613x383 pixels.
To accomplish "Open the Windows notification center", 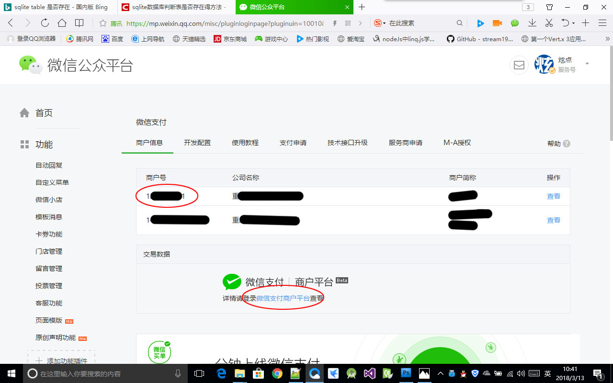I will (598, 373).
